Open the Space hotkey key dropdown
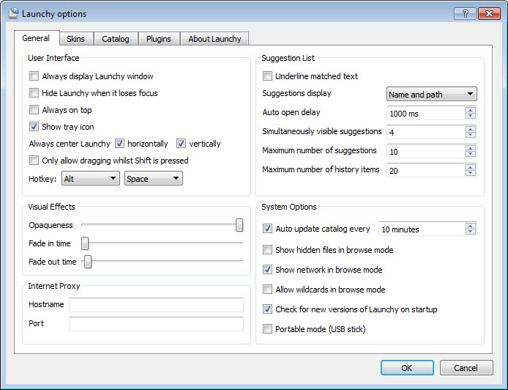Image resolution: width=508 pixels, height=390 pixels. pos(154,178)
